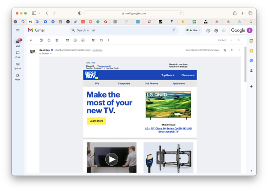Add email to Tasks

tap(83, 40)
